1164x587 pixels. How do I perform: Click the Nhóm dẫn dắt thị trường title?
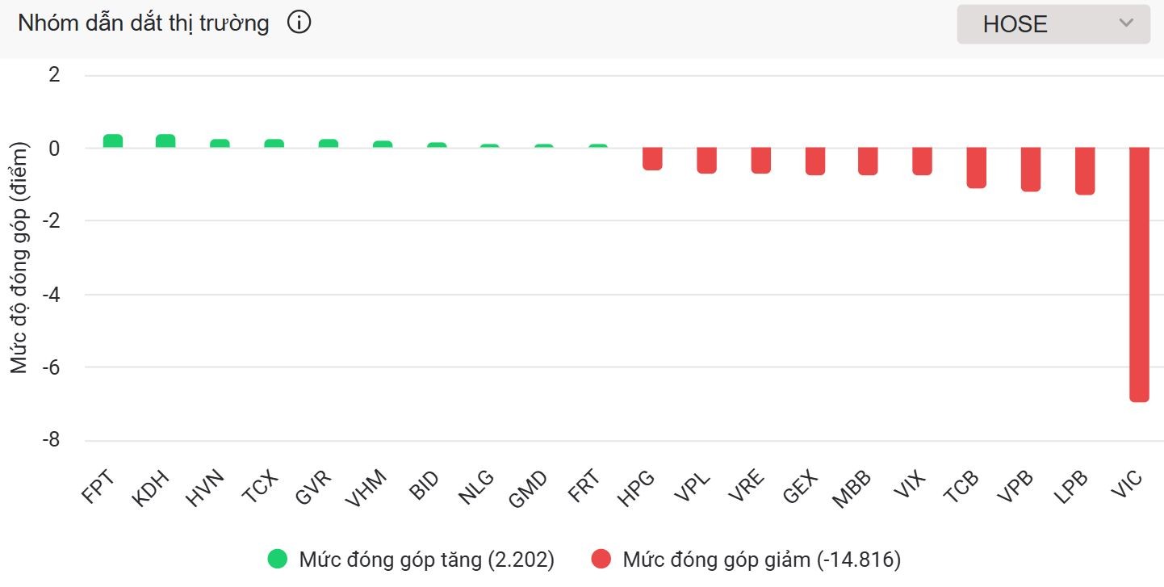click(x=144, y=23)
